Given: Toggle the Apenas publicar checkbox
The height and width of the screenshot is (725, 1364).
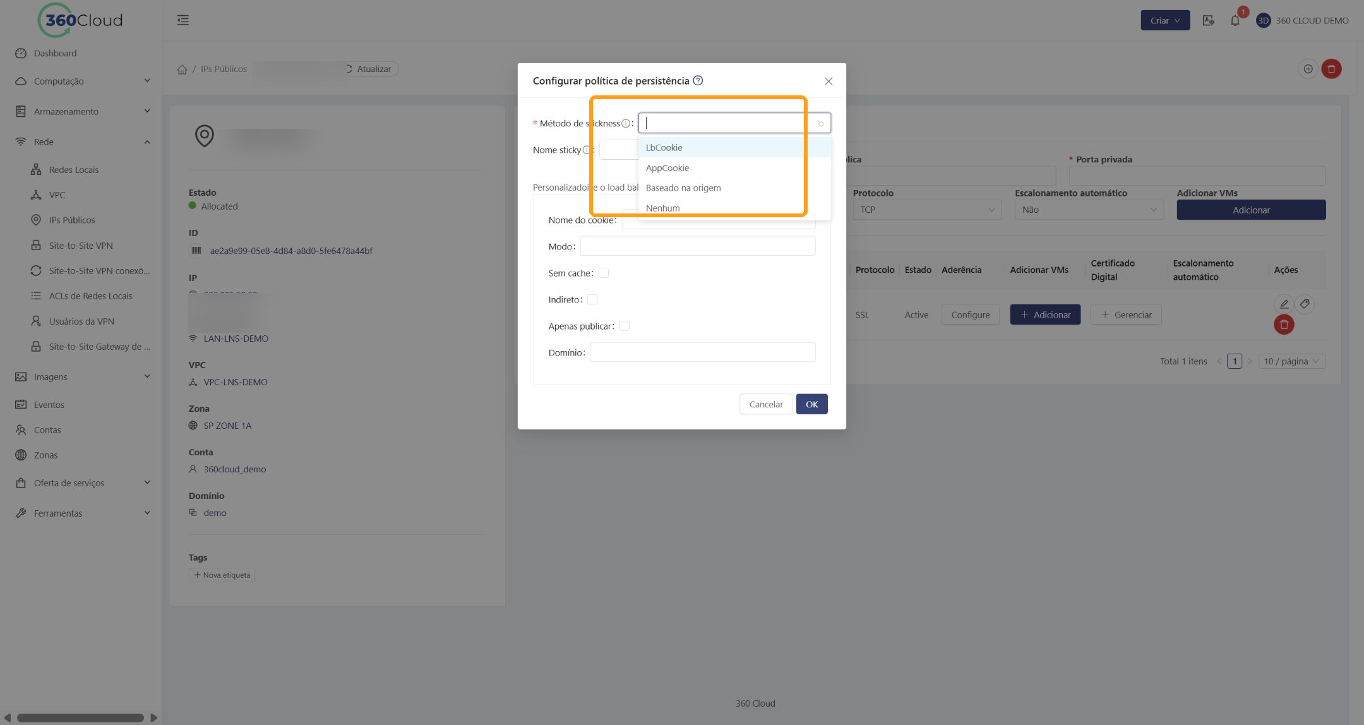Looking at the screenshot, I should (x=625, y=327).
